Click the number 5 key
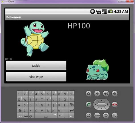The image size is (135, 123). click(x=43, y=93)
